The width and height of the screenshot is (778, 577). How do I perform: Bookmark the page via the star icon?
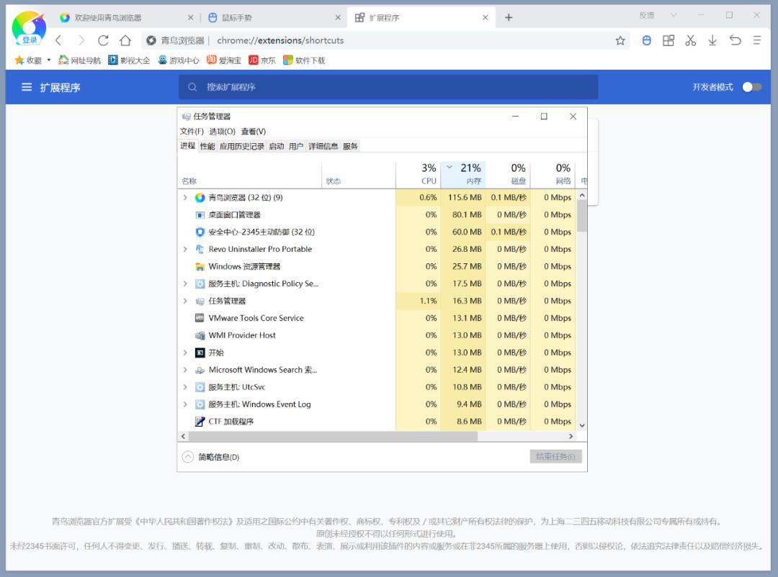[620, 41]
